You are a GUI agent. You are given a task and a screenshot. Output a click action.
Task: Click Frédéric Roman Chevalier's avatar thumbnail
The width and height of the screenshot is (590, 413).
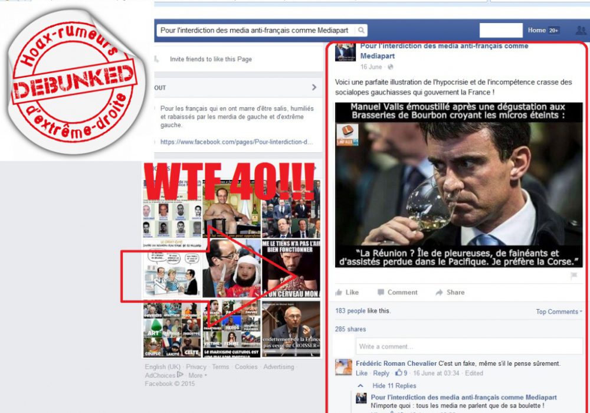(x=343, y=367)
